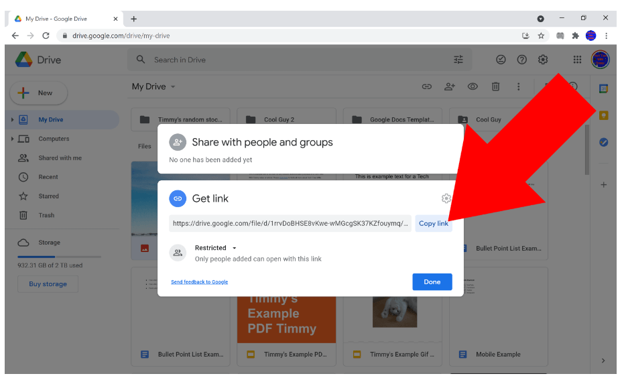
Task: Bookmark this page star icon
Action: click(541, 36)
